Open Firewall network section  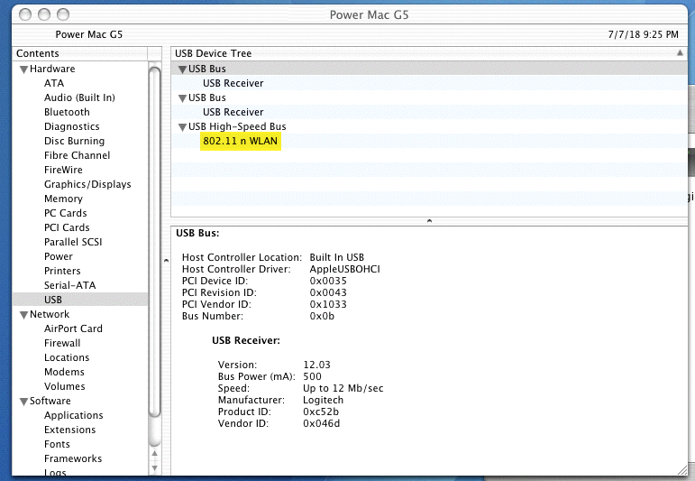click(62, 343)
